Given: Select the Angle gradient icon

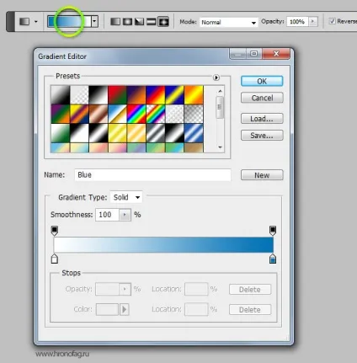Looking at the screenshot, I should click(x=139, y=21).
